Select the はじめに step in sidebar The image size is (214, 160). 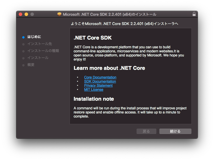[34, 37]
